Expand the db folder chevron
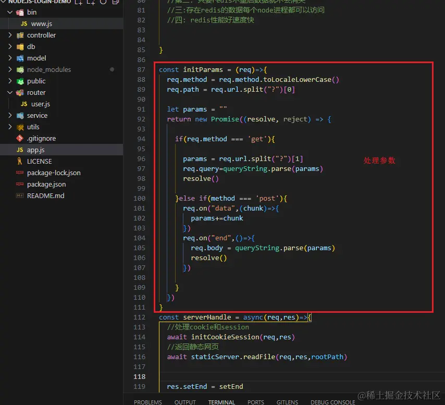The width and height of the screenshot is (445, 405). coord(10,46)
